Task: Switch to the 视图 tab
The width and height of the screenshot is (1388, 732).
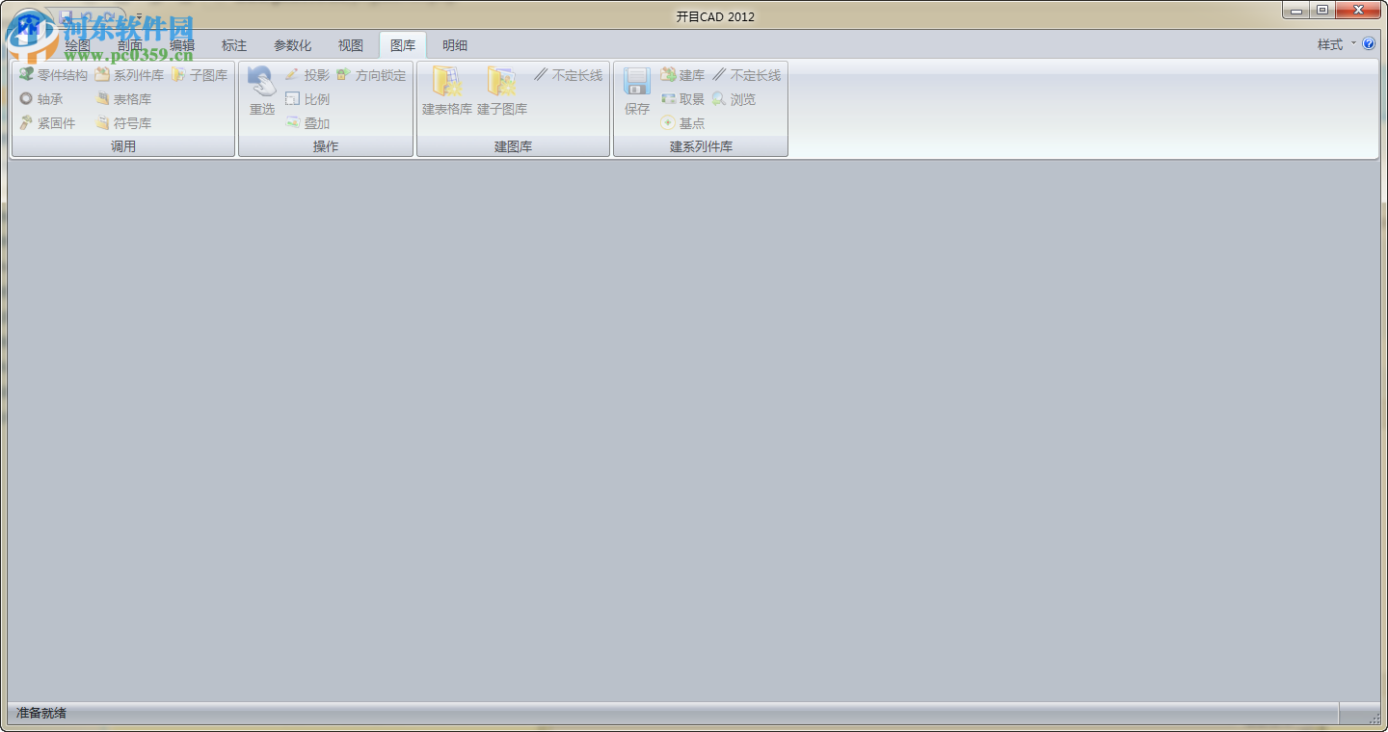Action: pos(351,45)
